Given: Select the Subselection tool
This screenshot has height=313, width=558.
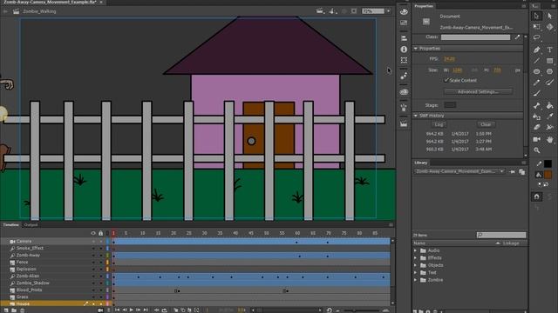Looking at the screenshot, I should tap(550, 16).
